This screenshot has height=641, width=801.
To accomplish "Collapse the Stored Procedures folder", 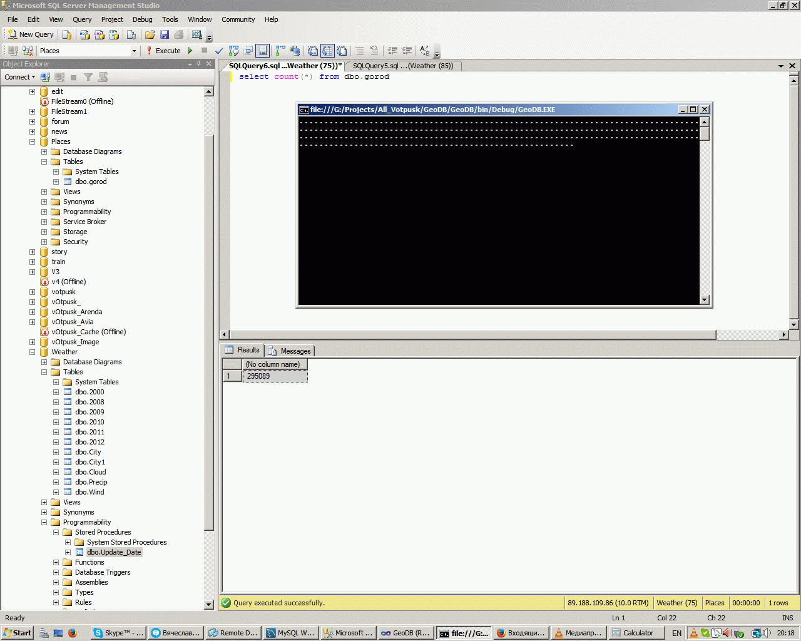I will point(56,532).
